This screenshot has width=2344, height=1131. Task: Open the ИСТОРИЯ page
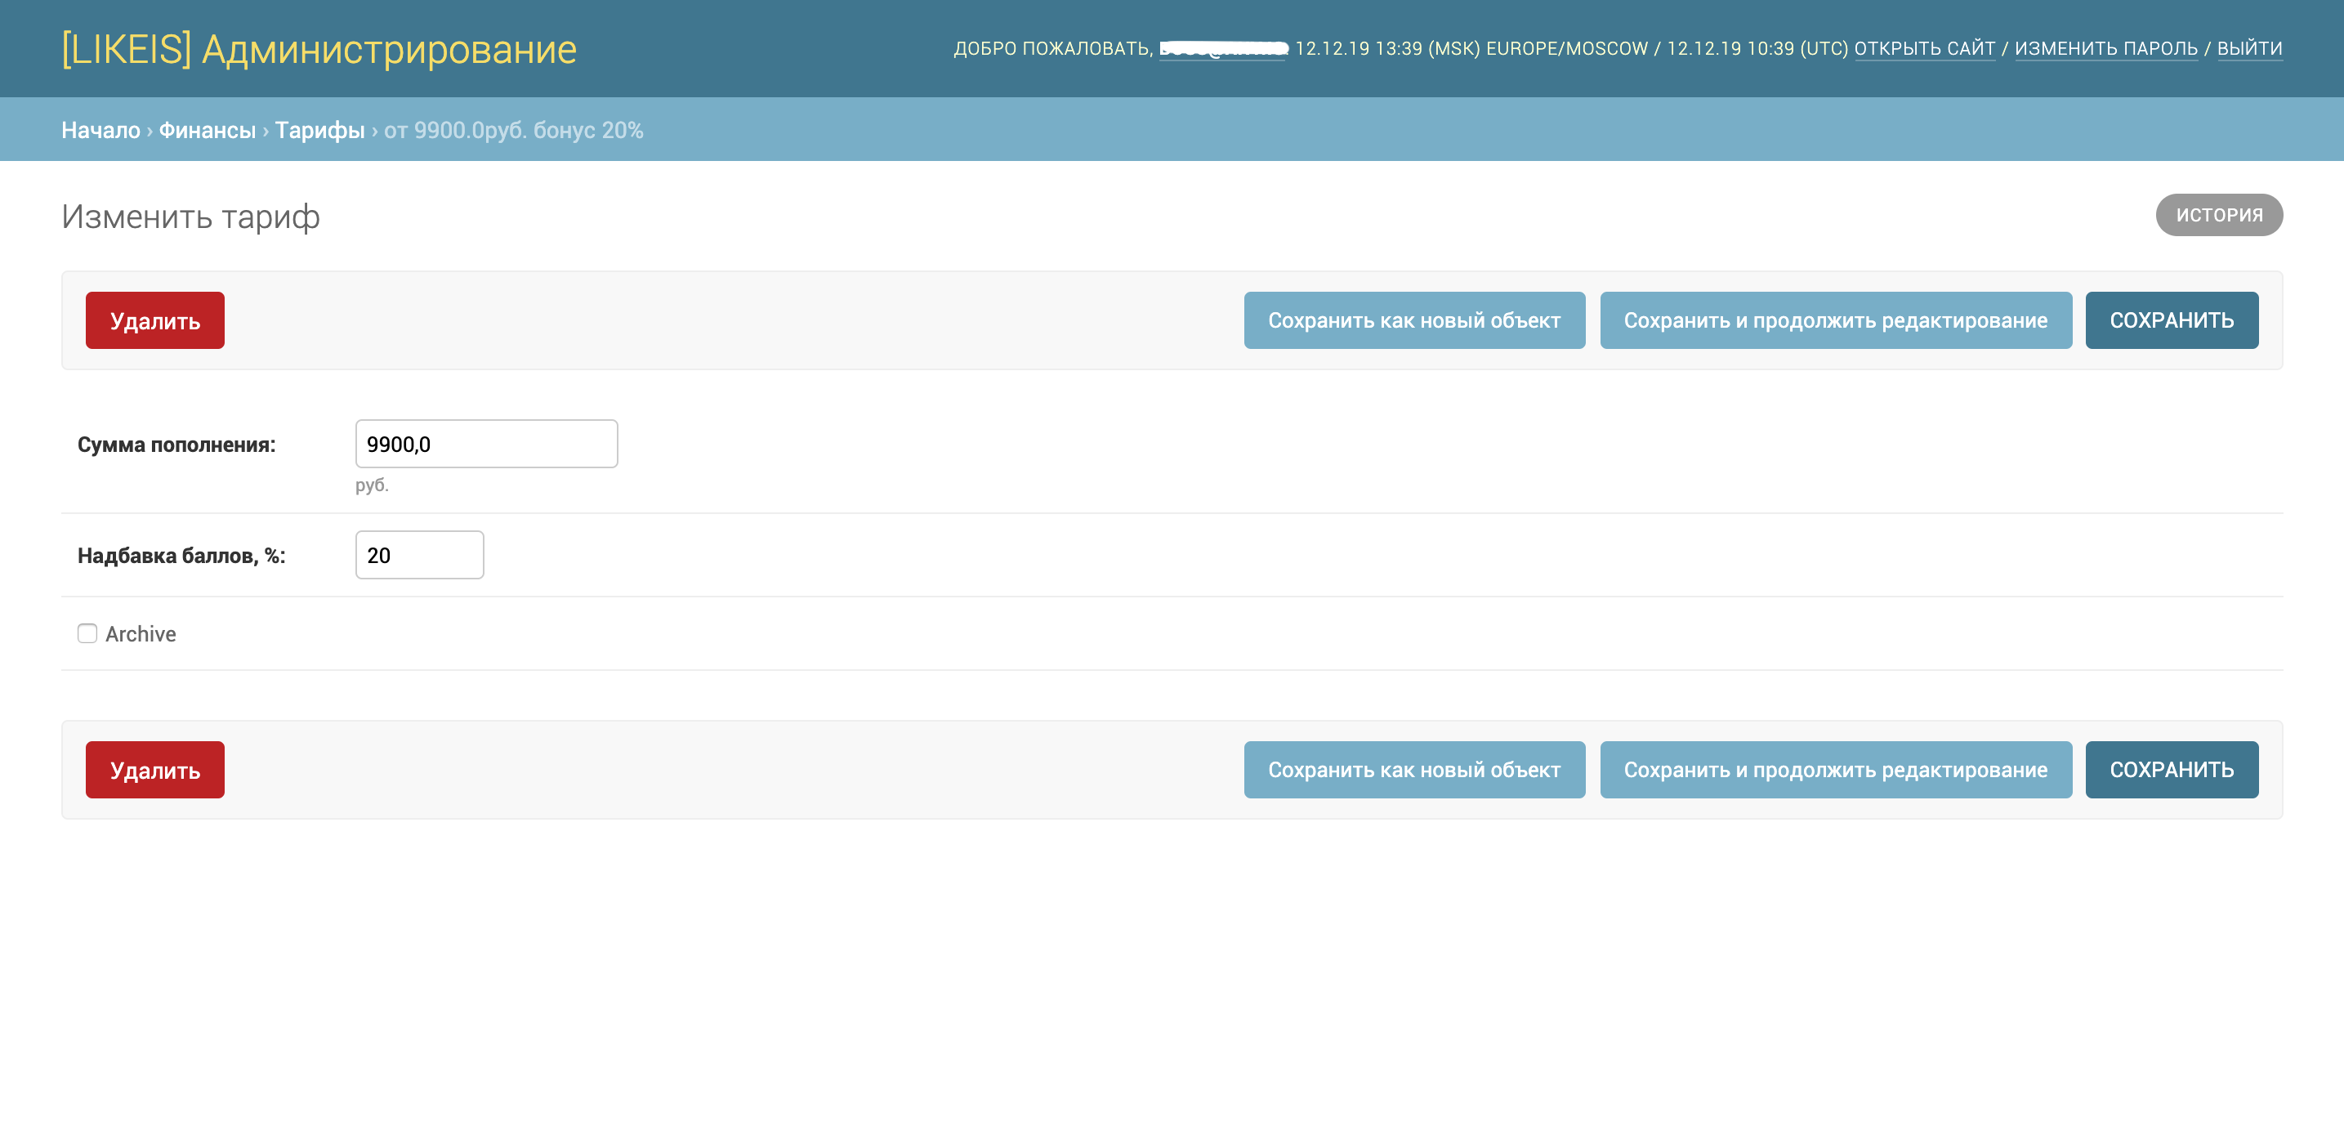[2218, 215]
